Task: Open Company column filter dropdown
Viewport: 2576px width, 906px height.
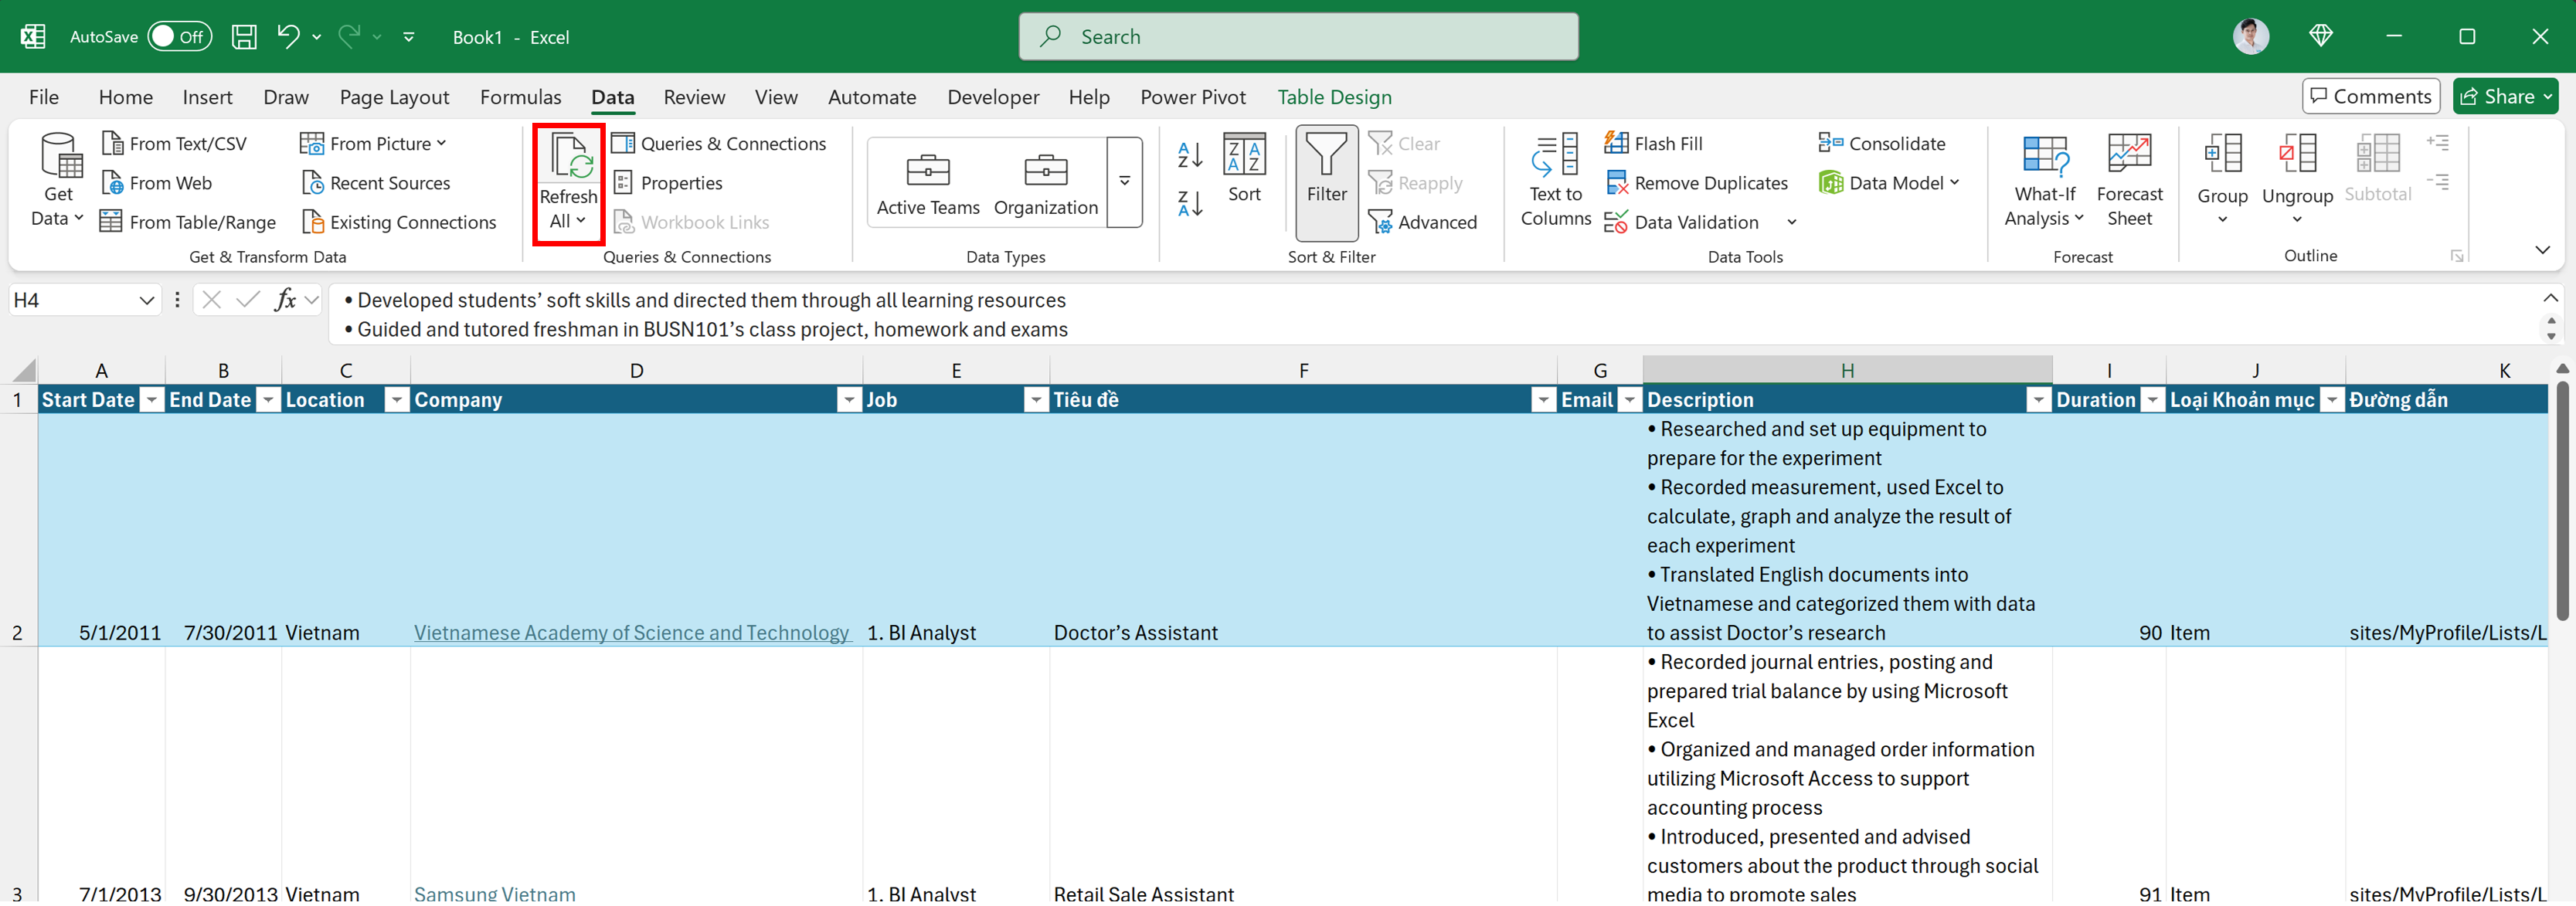Action: (848, 400)
